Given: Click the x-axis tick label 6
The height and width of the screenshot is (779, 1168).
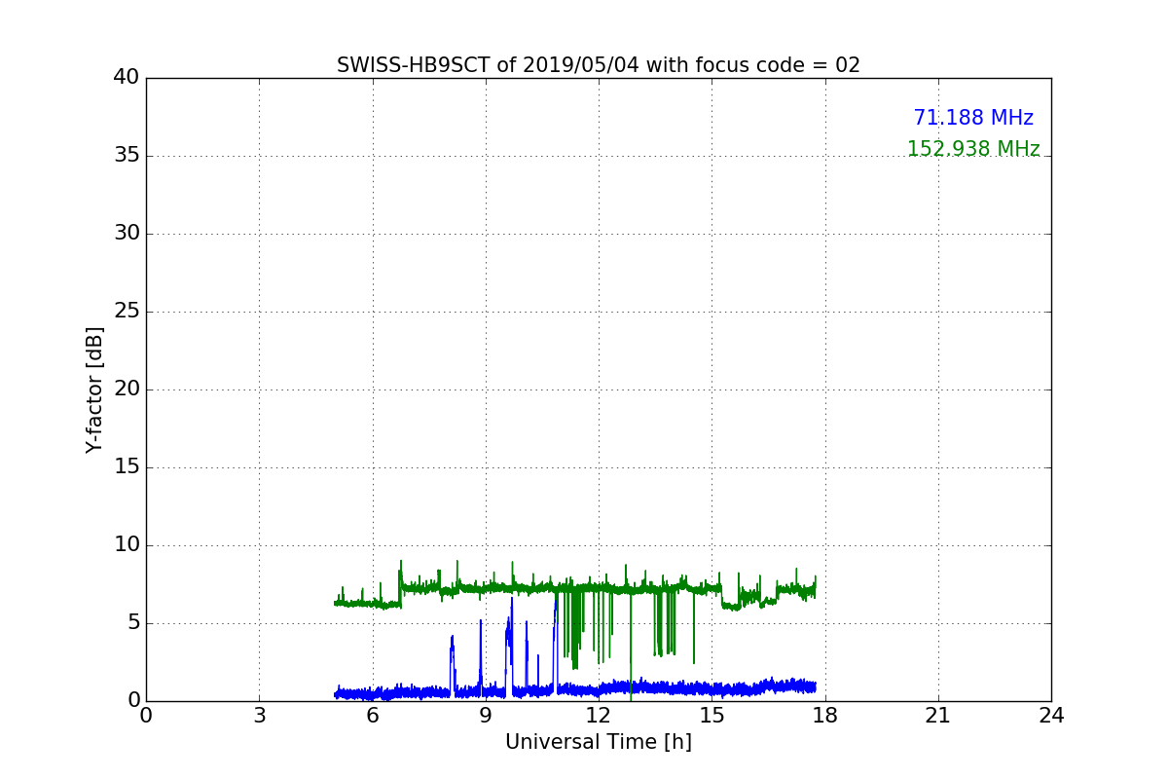Looking at the screenshot, I should point(372,716).
